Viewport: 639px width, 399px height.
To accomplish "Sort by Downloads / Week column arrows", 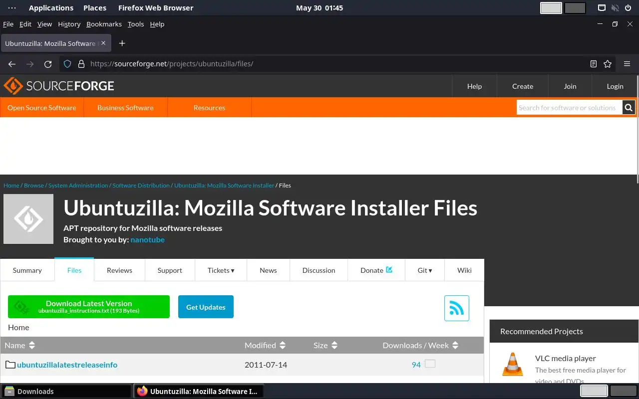I will pos(455,345).
